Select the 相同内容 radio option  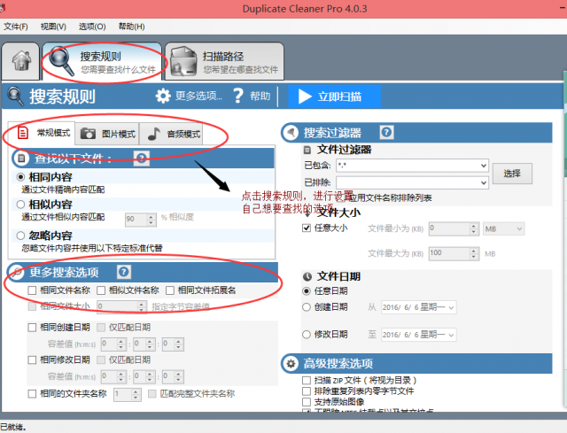coord(20,177)
